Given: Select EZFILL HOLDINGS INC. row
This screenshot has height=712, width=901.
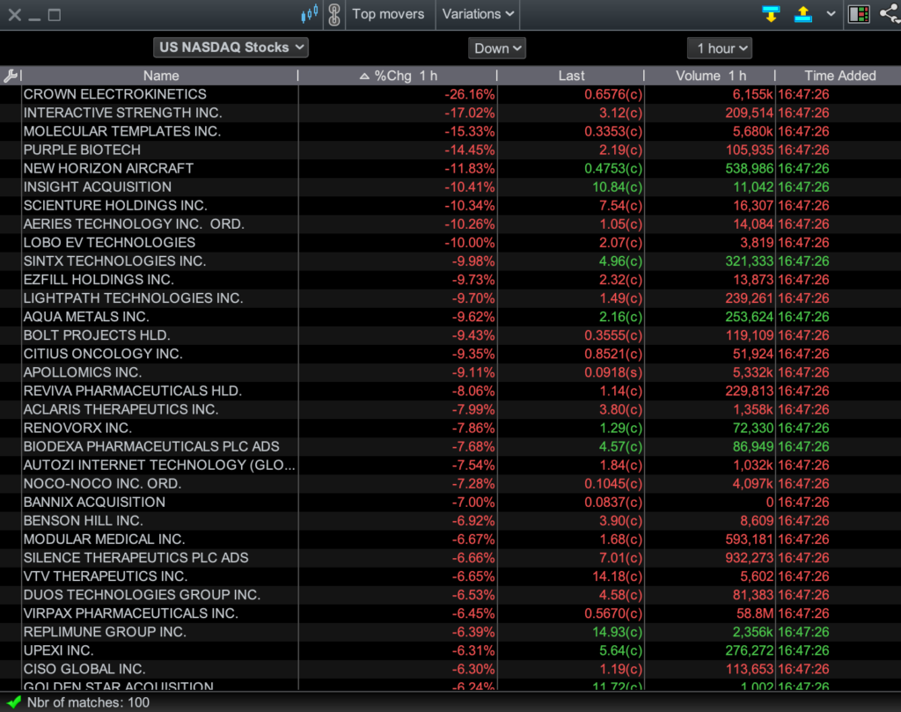Looking at the screenshot, I should (450, 280).
